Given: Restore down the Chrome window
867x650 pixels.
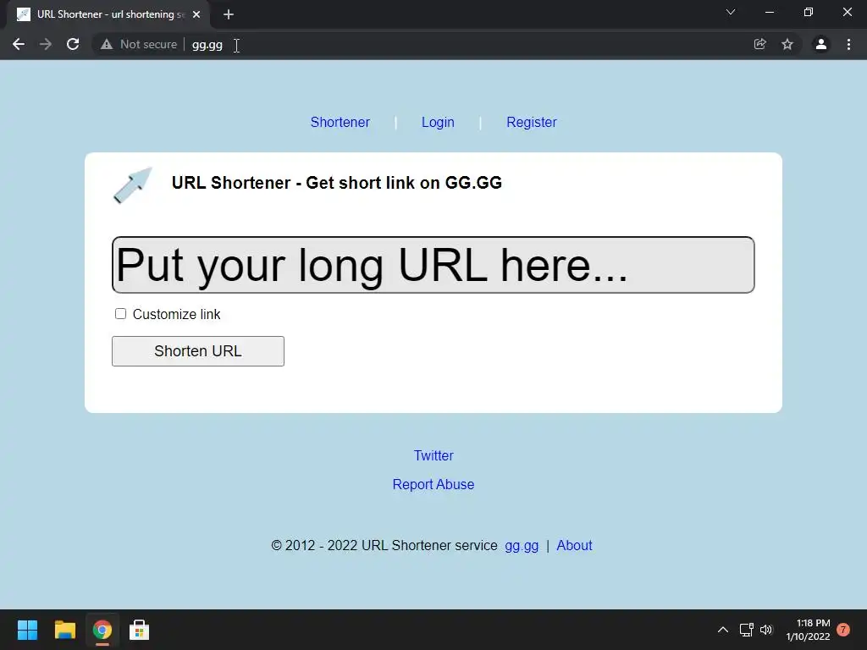Looking at the screenshot, I should coord(809,12).
